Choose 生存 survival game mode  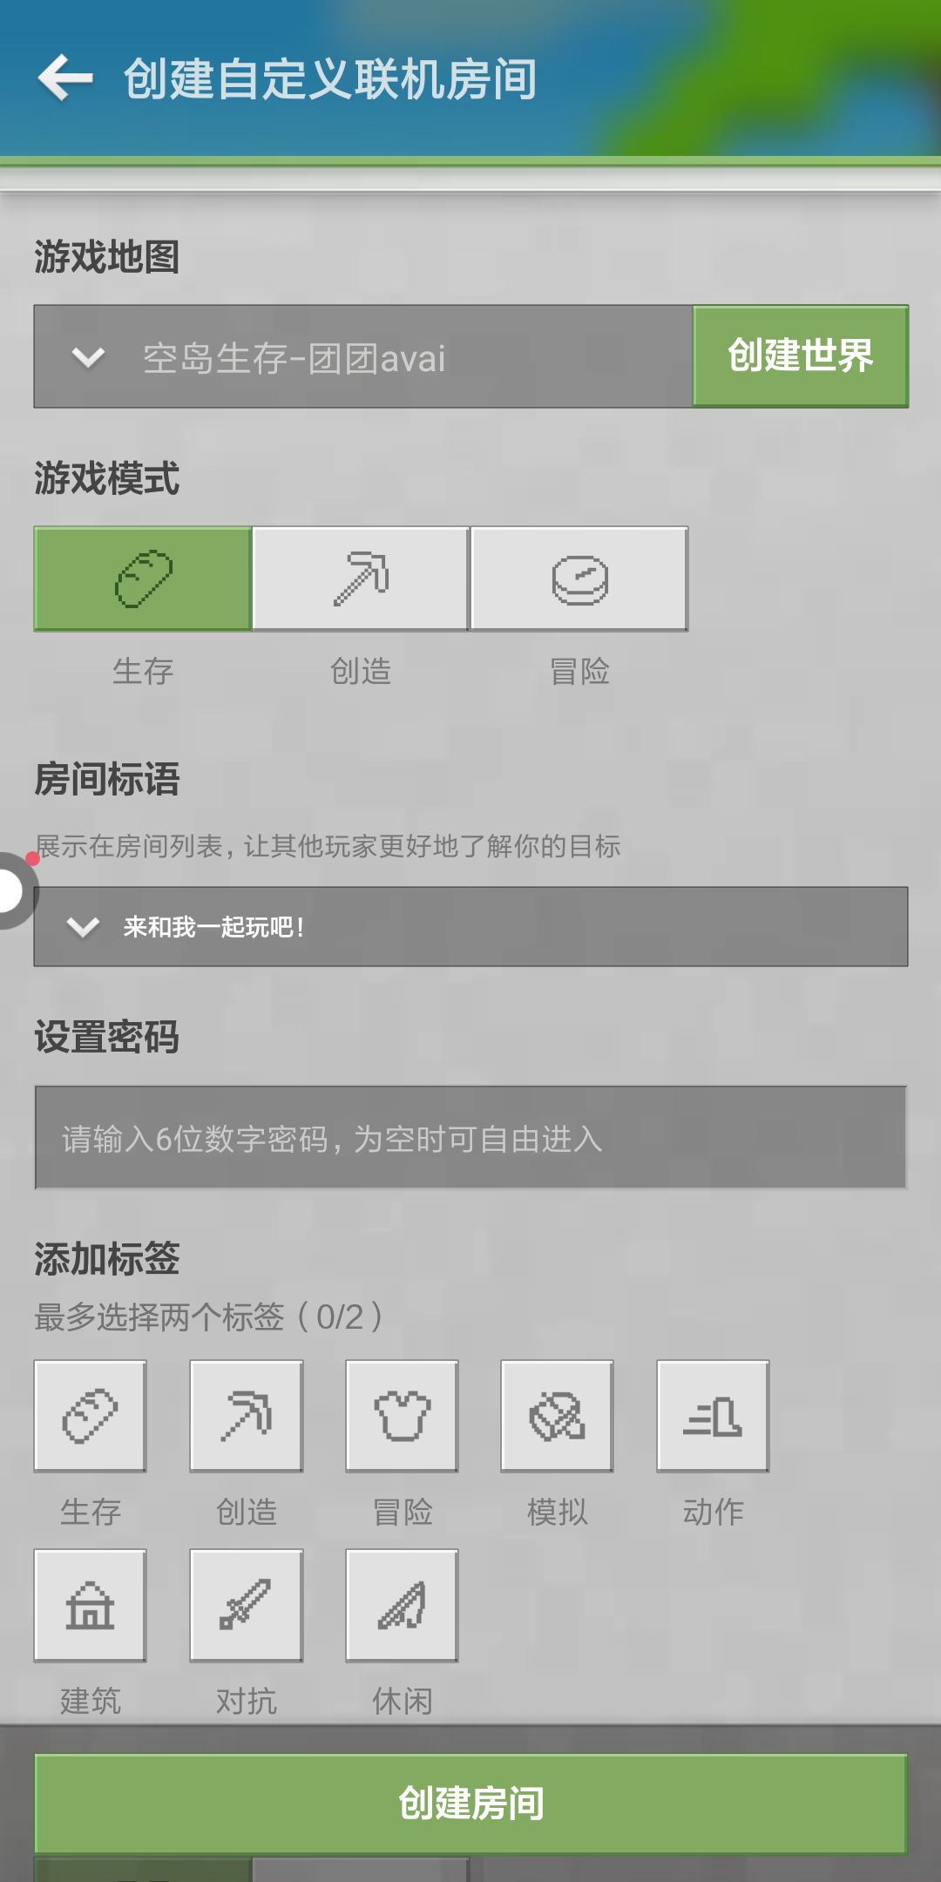point(143,579)
